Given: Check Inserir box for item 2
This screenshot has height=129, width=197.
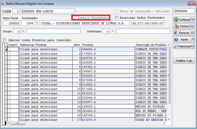Looking at the screenshot, I should [x=9, y=54].
